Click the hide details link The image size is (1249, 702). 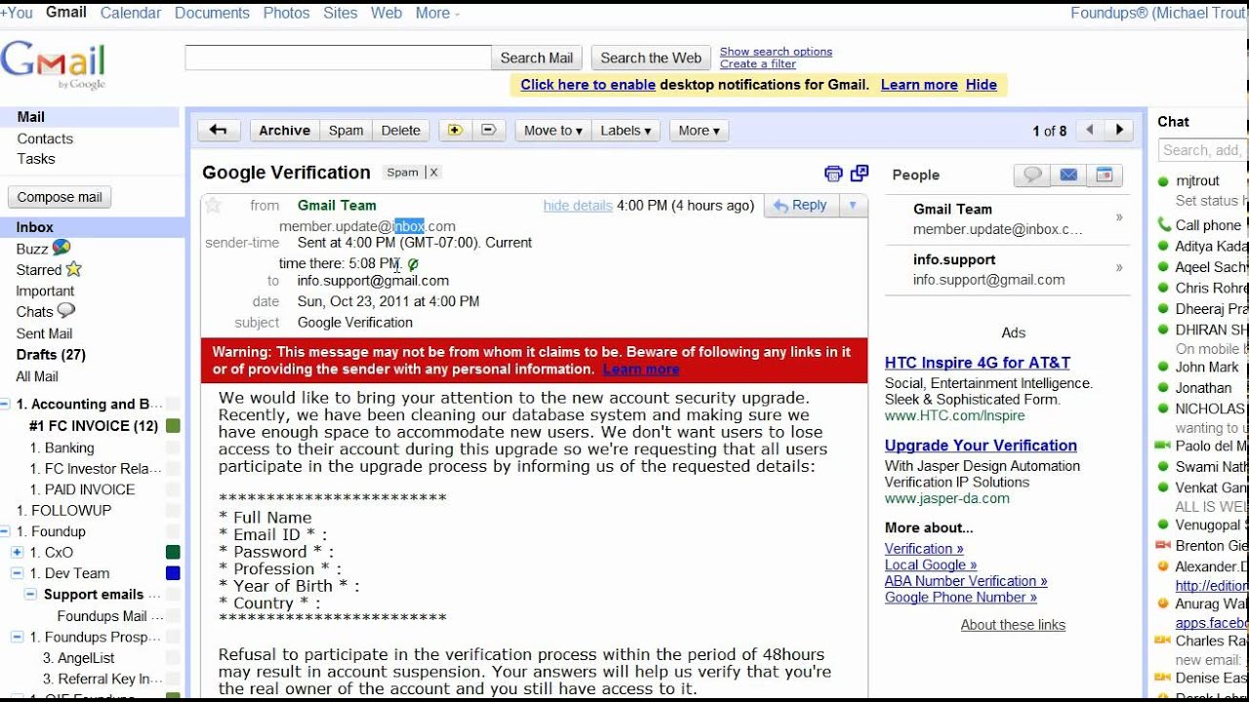pyautogui.click(x=578, y=206)
